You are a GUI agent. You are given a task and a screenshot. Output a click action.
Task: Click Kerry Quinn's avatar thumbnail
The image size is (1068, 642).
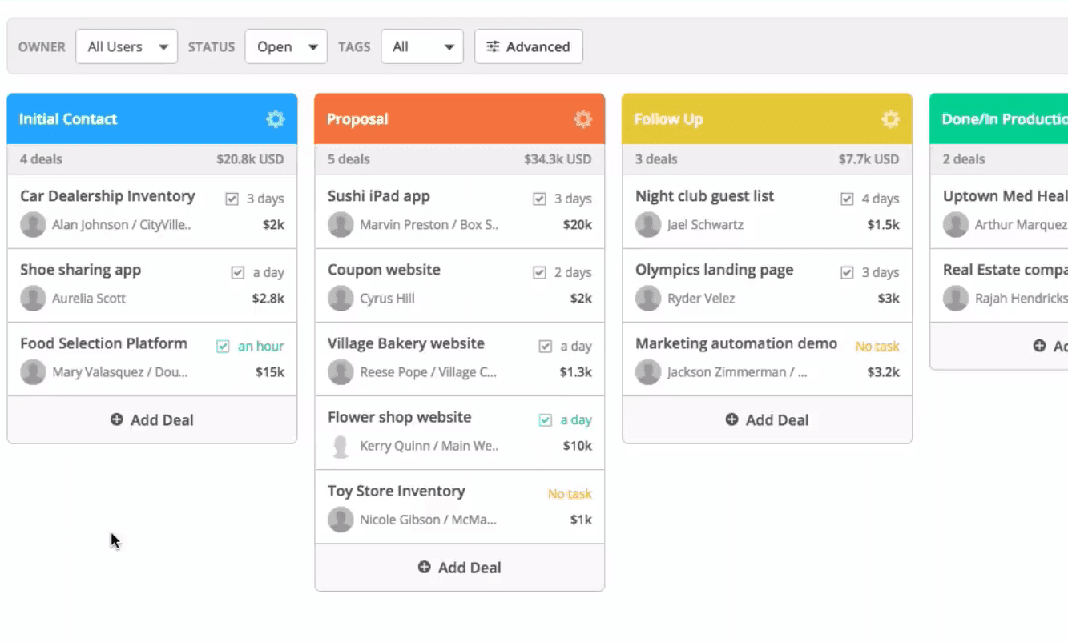pyautogui.click(x=341, y=446)
